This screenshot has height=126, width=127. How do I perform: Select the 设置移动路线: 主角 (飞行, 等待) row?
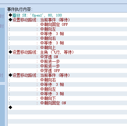67,52
